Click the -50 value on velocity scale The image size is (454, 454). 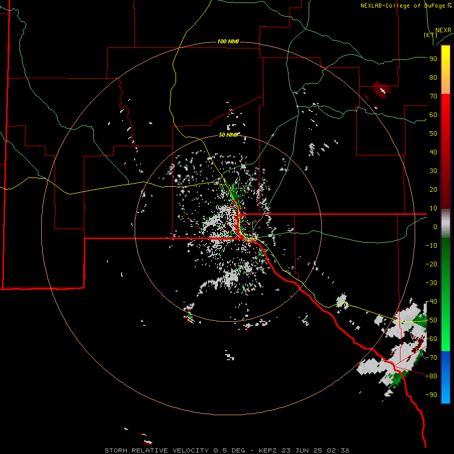point(431,320)
